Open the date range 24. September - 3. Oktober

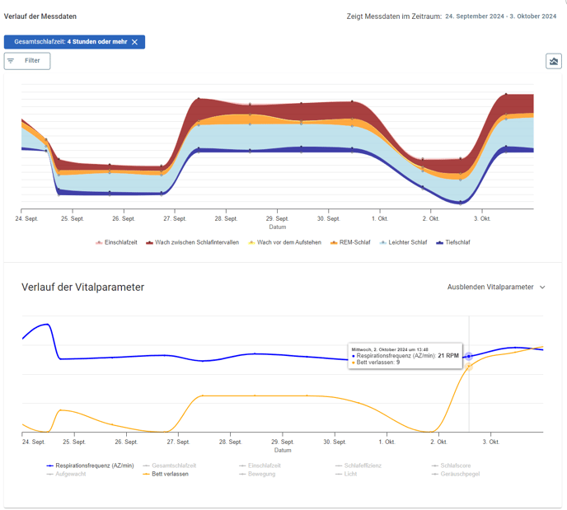coord(500,16)
